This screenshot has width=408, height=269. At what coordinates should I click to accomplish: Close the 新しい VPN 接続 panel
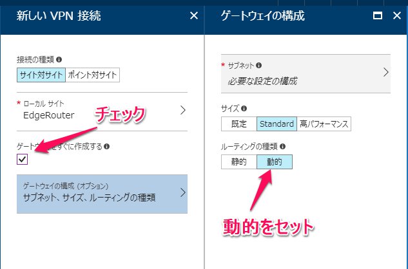[x=194, y=15]
